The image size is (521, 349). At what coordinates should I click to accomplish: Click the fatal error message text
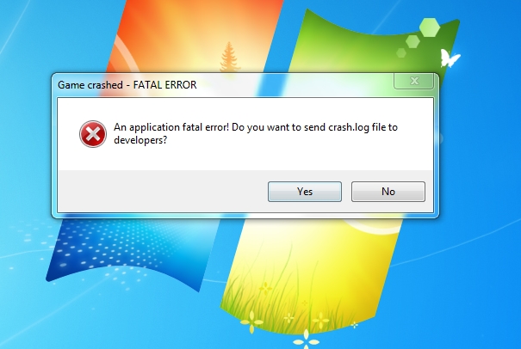pos(256,133)
